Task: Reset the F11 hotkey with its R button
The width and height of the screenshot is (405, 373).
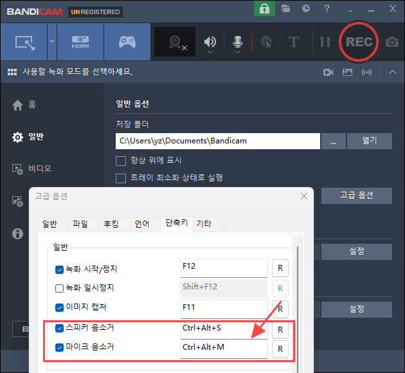Action: point(280,309)
